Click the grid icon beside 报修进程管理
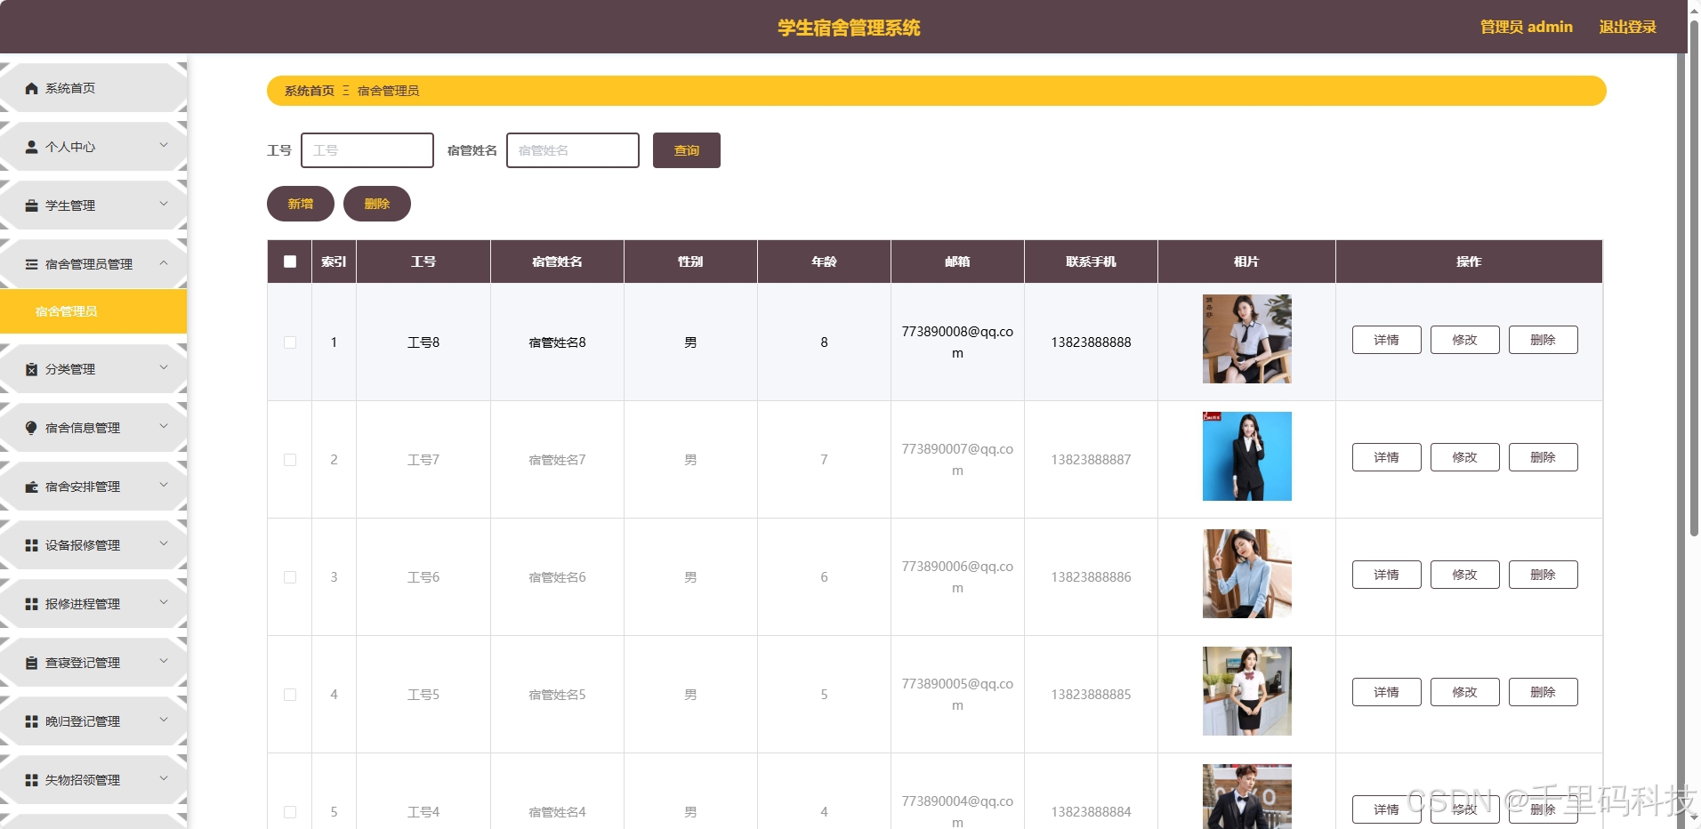This screenshot has width=1701, height=829. [32, 604]
